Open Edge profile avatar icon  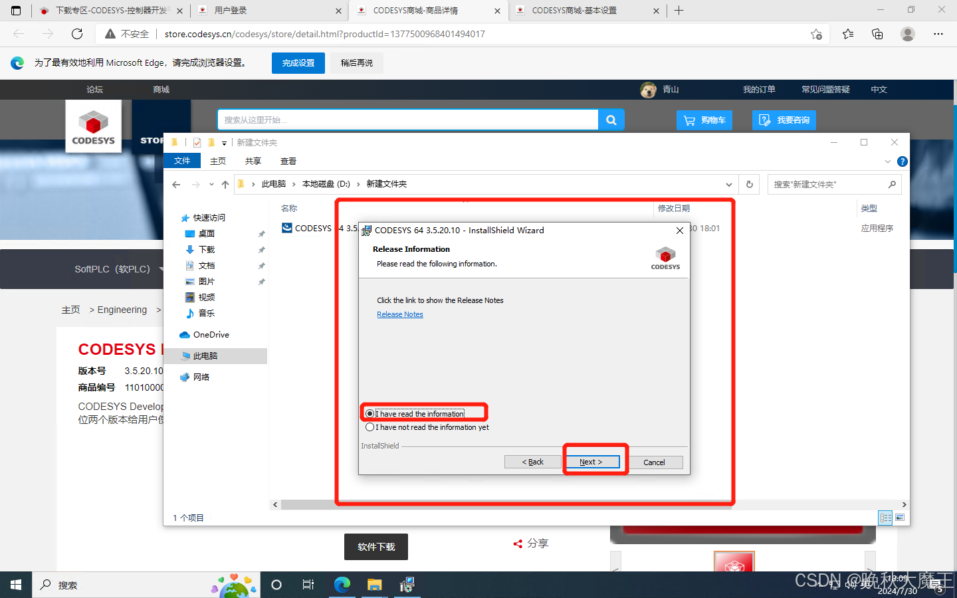908,34
